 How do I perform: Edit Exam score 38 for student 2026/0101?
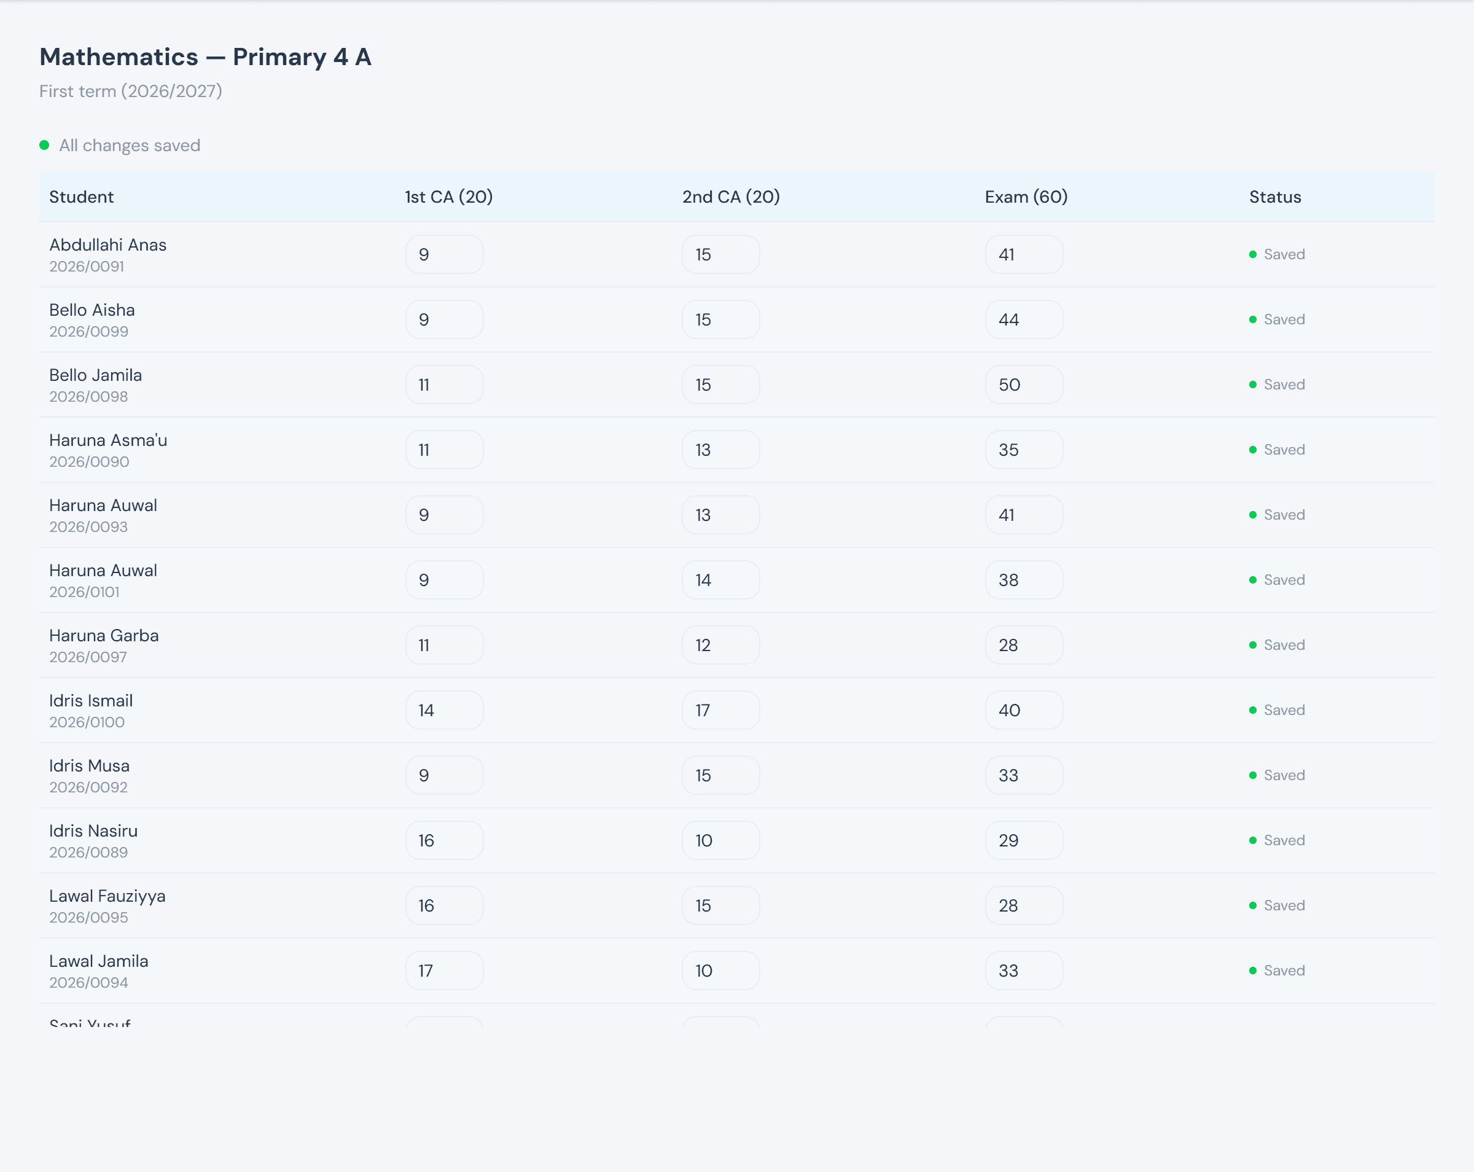(1024, 580)
